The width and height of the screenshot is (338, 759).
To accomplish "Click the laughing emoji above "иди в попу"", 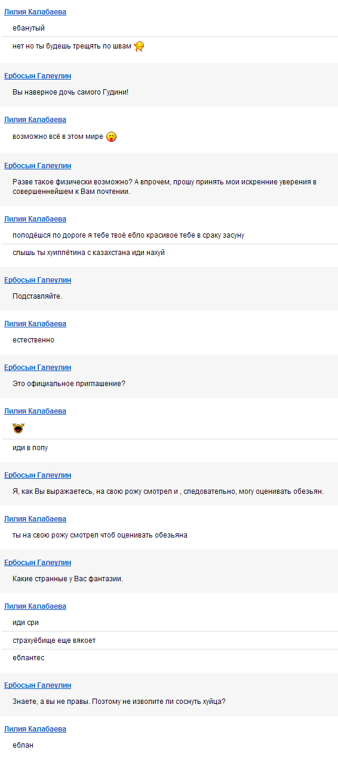I will tap(19, 429).
